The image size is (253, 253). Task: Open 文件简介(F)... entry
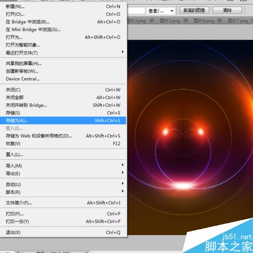pyautogui.click(x=63, y=203)
